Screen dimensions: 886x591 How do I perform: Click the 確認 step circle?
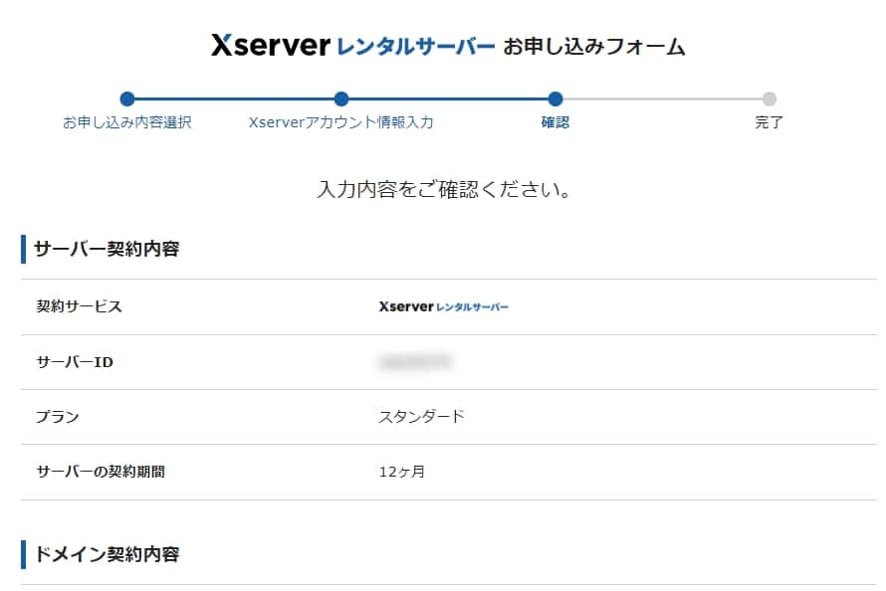[555, 98]
